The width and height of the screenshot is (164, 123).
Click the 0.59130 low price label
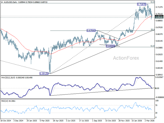(44, 74)
